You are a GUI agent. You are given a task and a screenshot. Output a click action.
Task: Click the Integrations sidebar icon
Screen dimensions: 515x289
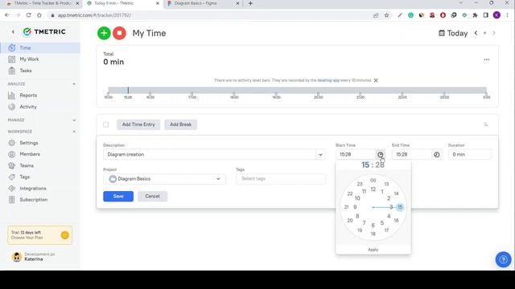click(x=12, y=189)
